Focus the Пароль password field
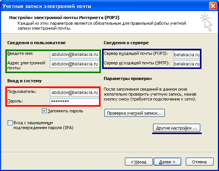Image resolution: width=219 pixels, height=171 pixels. [x=75, y=102]
